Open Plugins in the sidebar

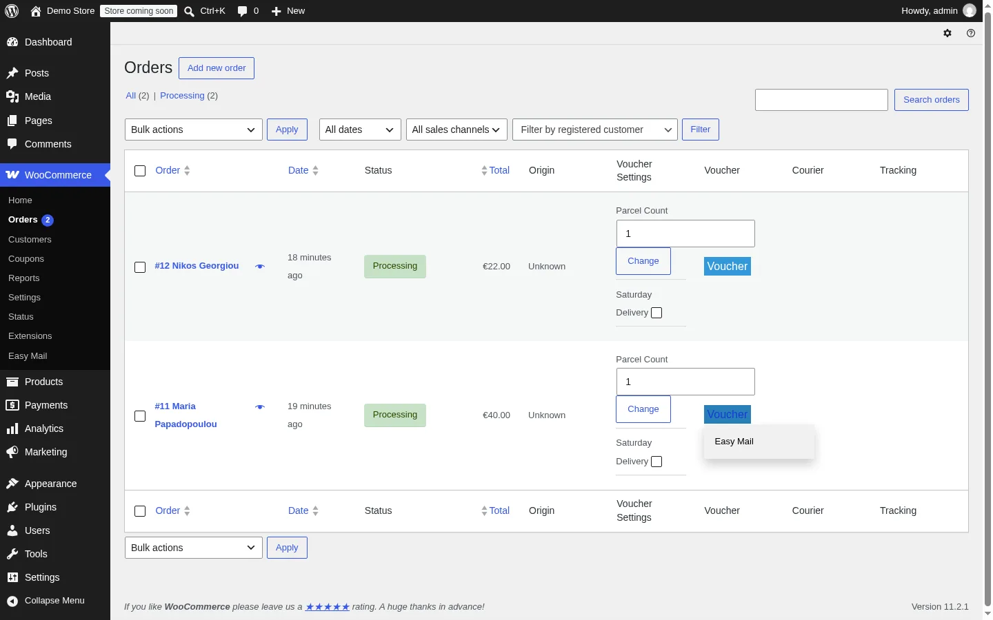pyautogui.click(x=55, y=507)
